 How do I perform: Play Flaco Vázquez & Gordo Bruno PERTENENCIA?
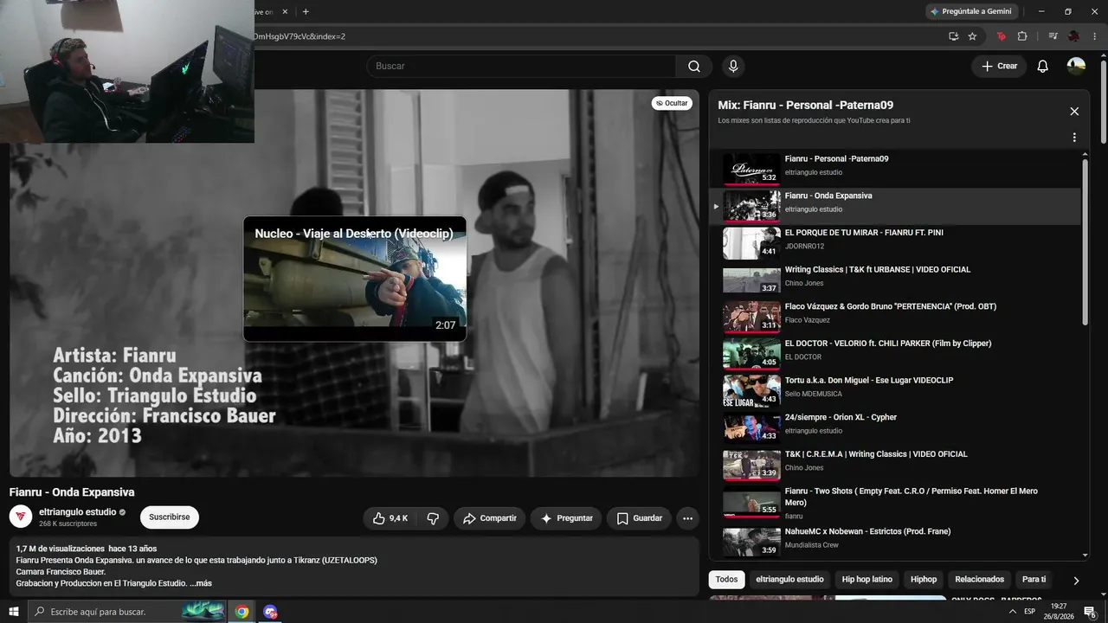(896, 318)
